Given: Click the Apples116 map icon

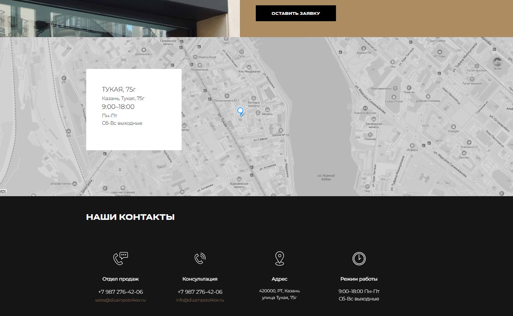Looking at the screenshot, I should click(x=364, y=48).
